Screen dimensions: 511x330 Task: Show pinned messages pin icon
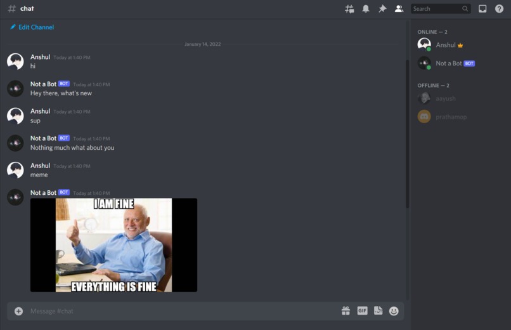tap(382, 9)
